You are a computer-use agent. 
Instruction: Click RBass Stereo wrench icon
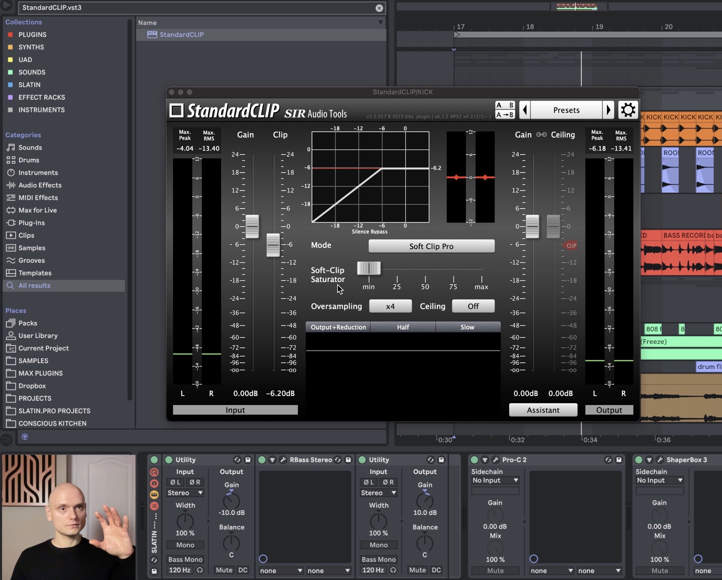[283, 460]
